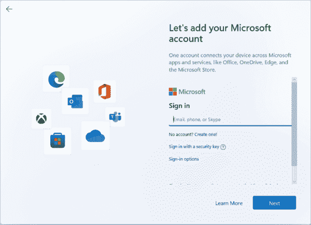Screen dimensions: 311x225
Task: Continue with the Next button
Action: 274,203
